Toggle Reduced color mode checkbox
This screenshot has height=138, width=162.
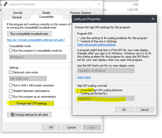11,72
